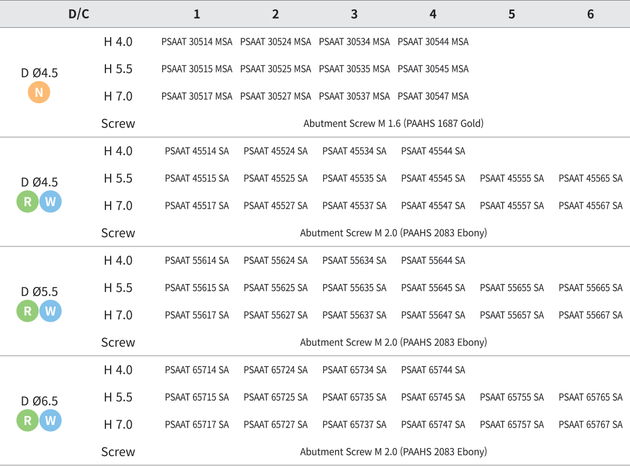Click PSAAT 65744 SA

coord(433,370)
